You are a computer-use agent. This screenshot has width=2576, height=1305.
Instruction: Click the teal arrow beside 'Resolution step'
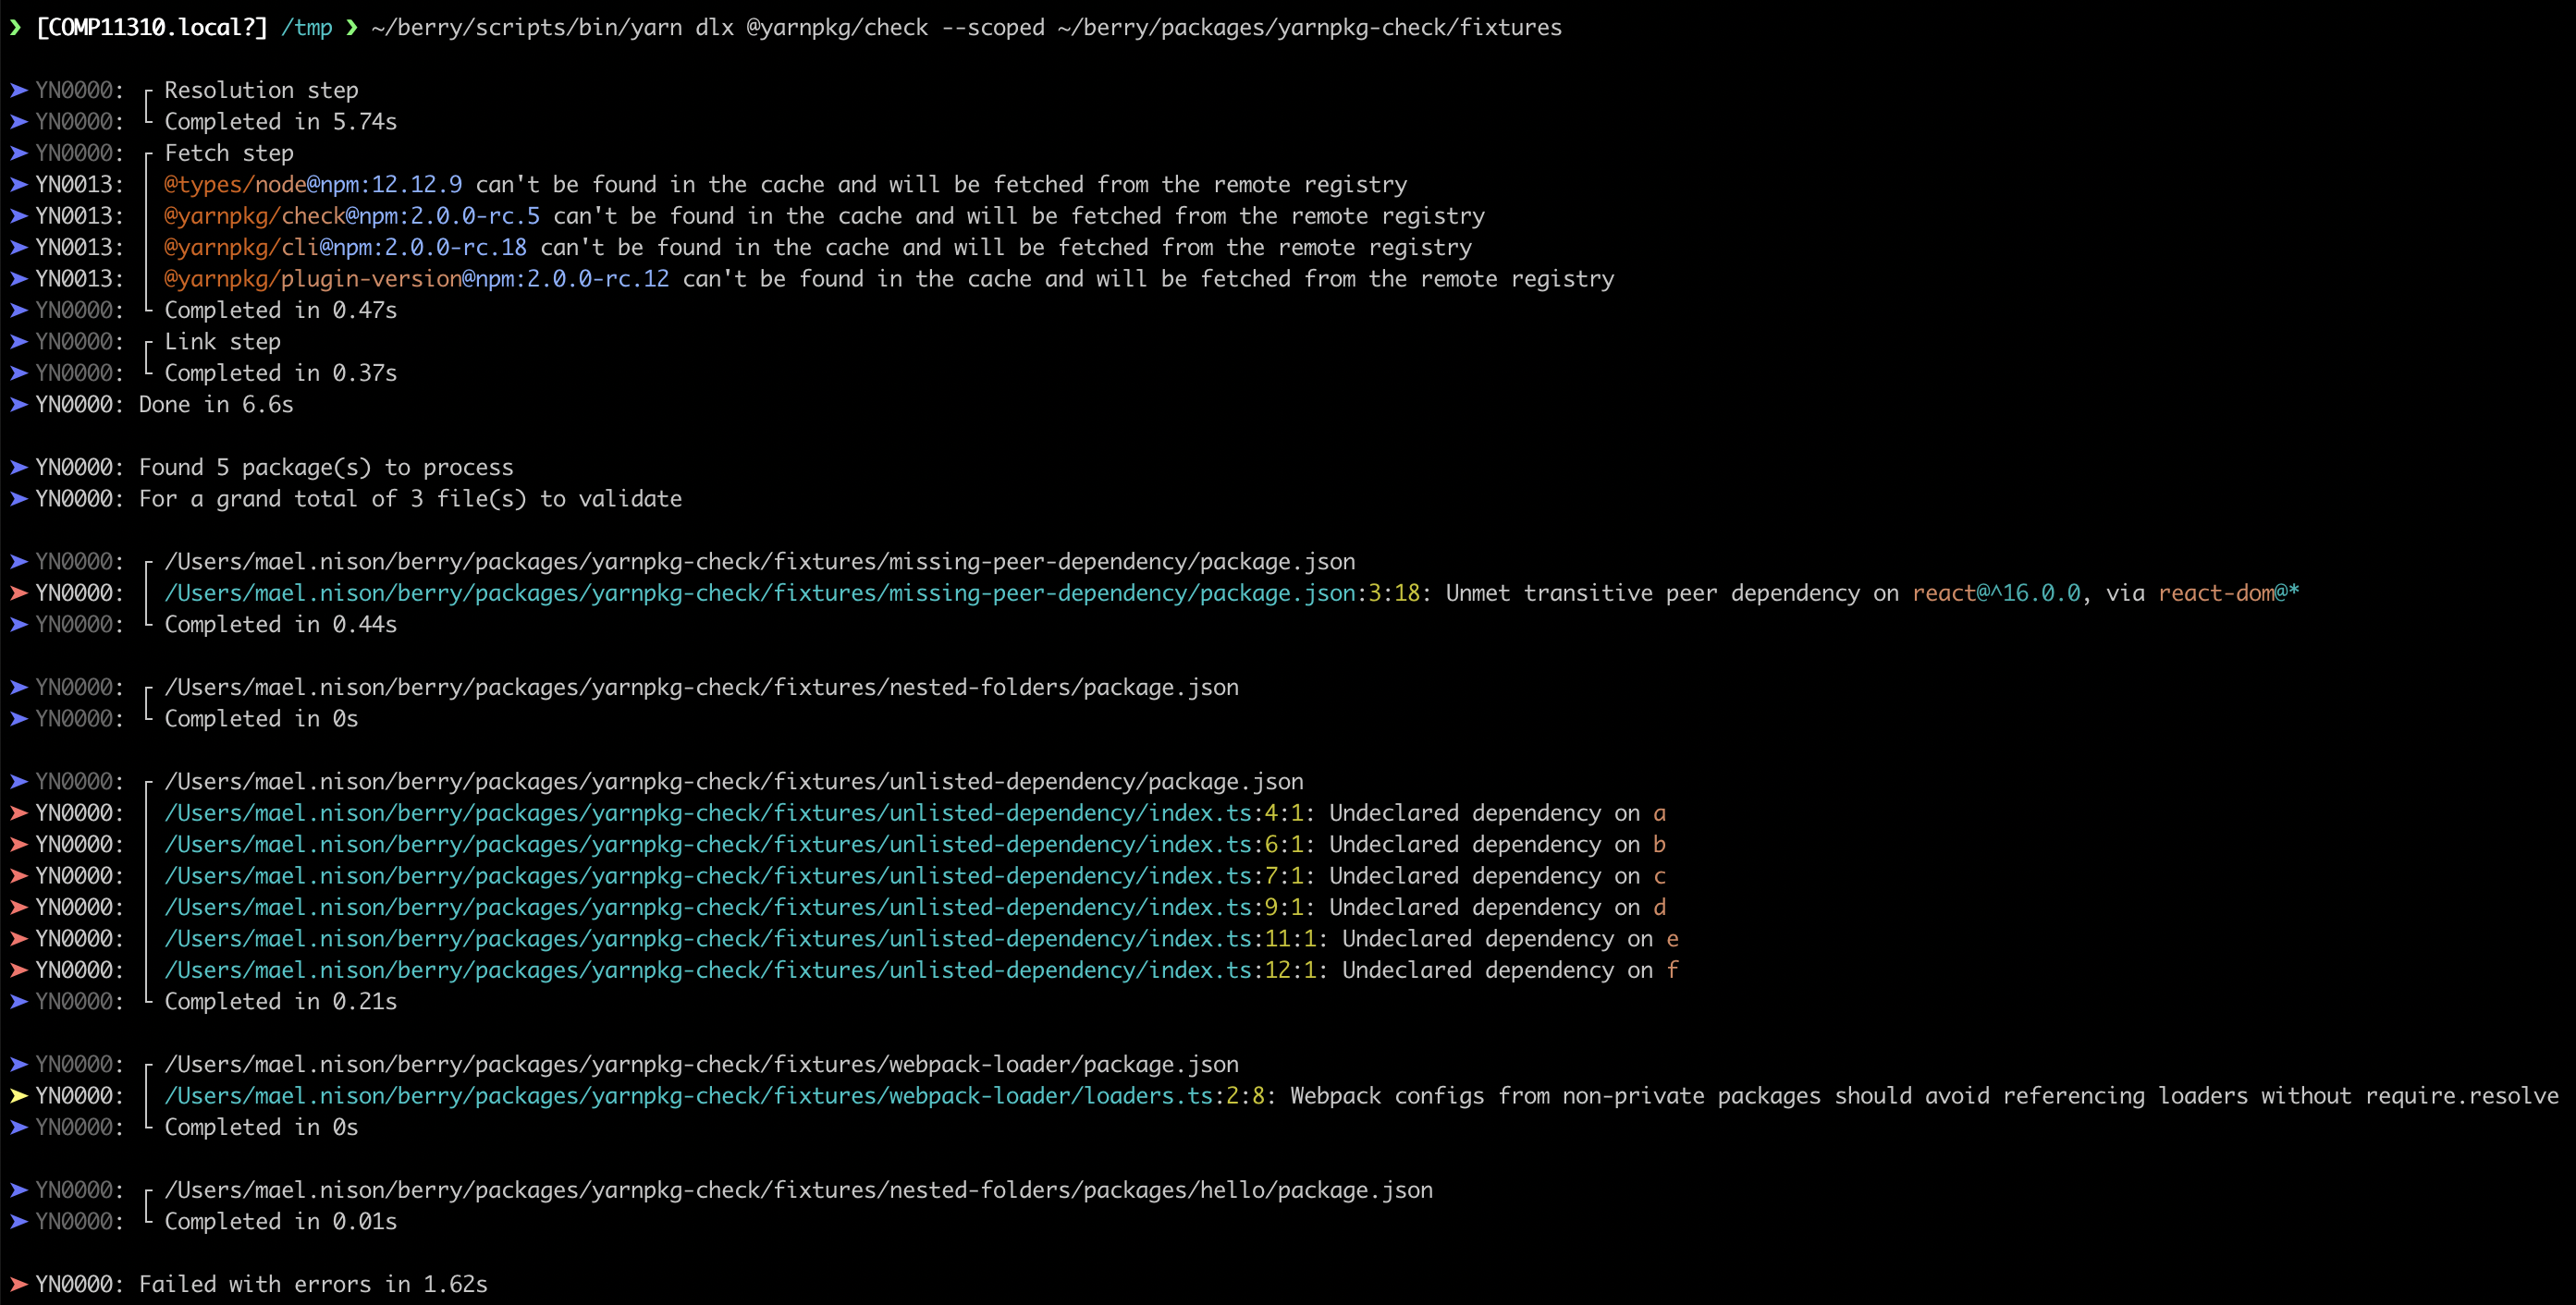click(18, 90)
